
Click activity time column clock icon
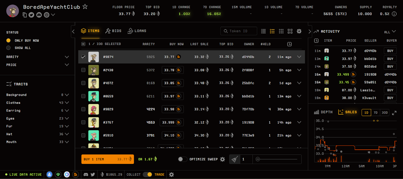(x=316, y=40)
